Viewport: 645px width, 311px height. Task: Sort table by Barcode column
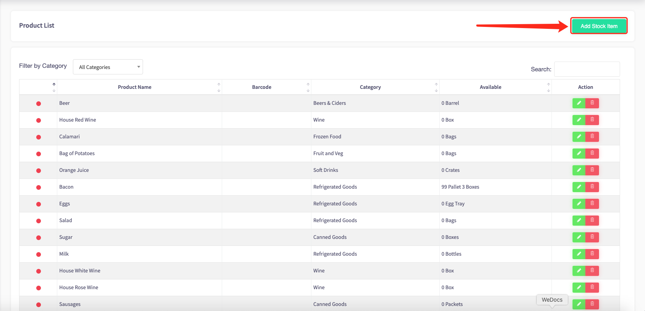pyautogui.click(x=267, y=87)
